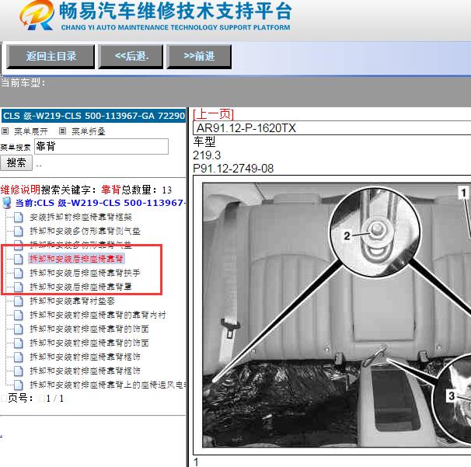Open 拆卸和安装靠背衬垫套 entry
This screenshot has width=471, height=467.
click(72, 301)
